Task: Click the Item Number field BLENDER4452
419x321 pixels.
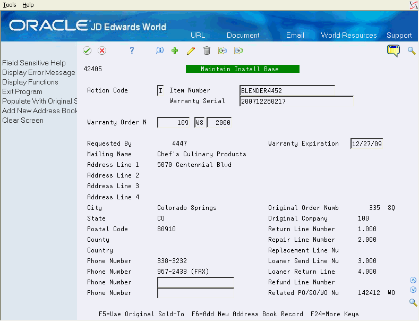Action: pos(287,91)
